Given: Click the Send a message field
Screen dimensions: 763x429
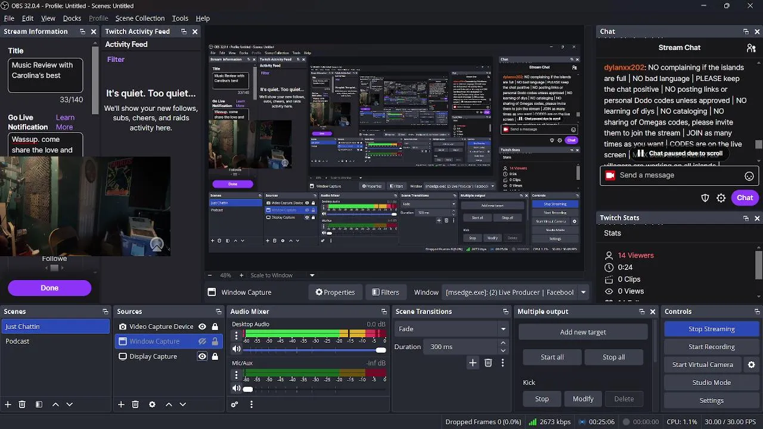Looking at the screenshot, I should pos(678,175).
